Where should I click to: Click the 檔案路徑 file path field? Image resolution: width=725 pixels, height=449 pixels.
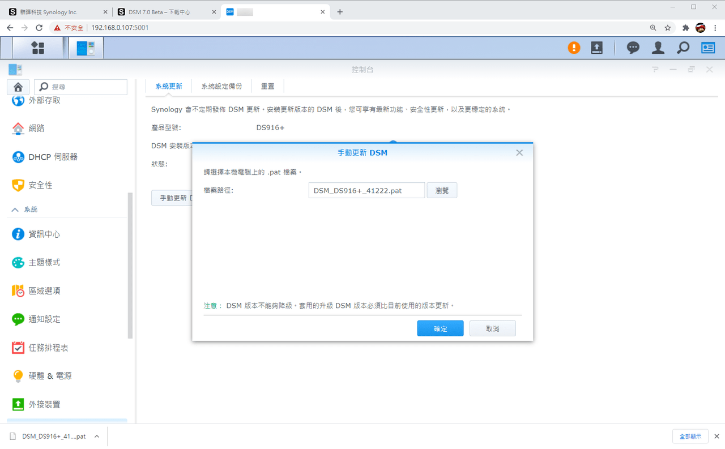pos(366,191)
